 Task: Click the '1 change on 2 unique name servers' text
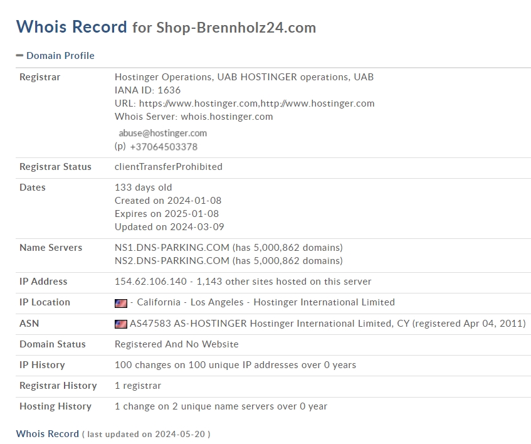pyautogui.click(x=221, y=406)
